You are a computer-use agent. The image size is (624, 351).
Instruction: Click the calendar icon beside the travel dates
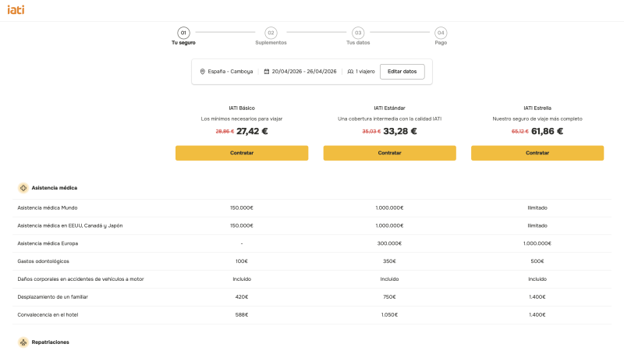(x=267, y=72)
